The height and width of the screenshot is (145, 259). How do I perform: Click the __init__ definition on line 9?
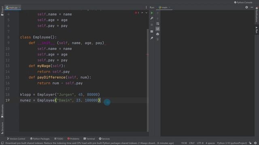tap(46, 43)
